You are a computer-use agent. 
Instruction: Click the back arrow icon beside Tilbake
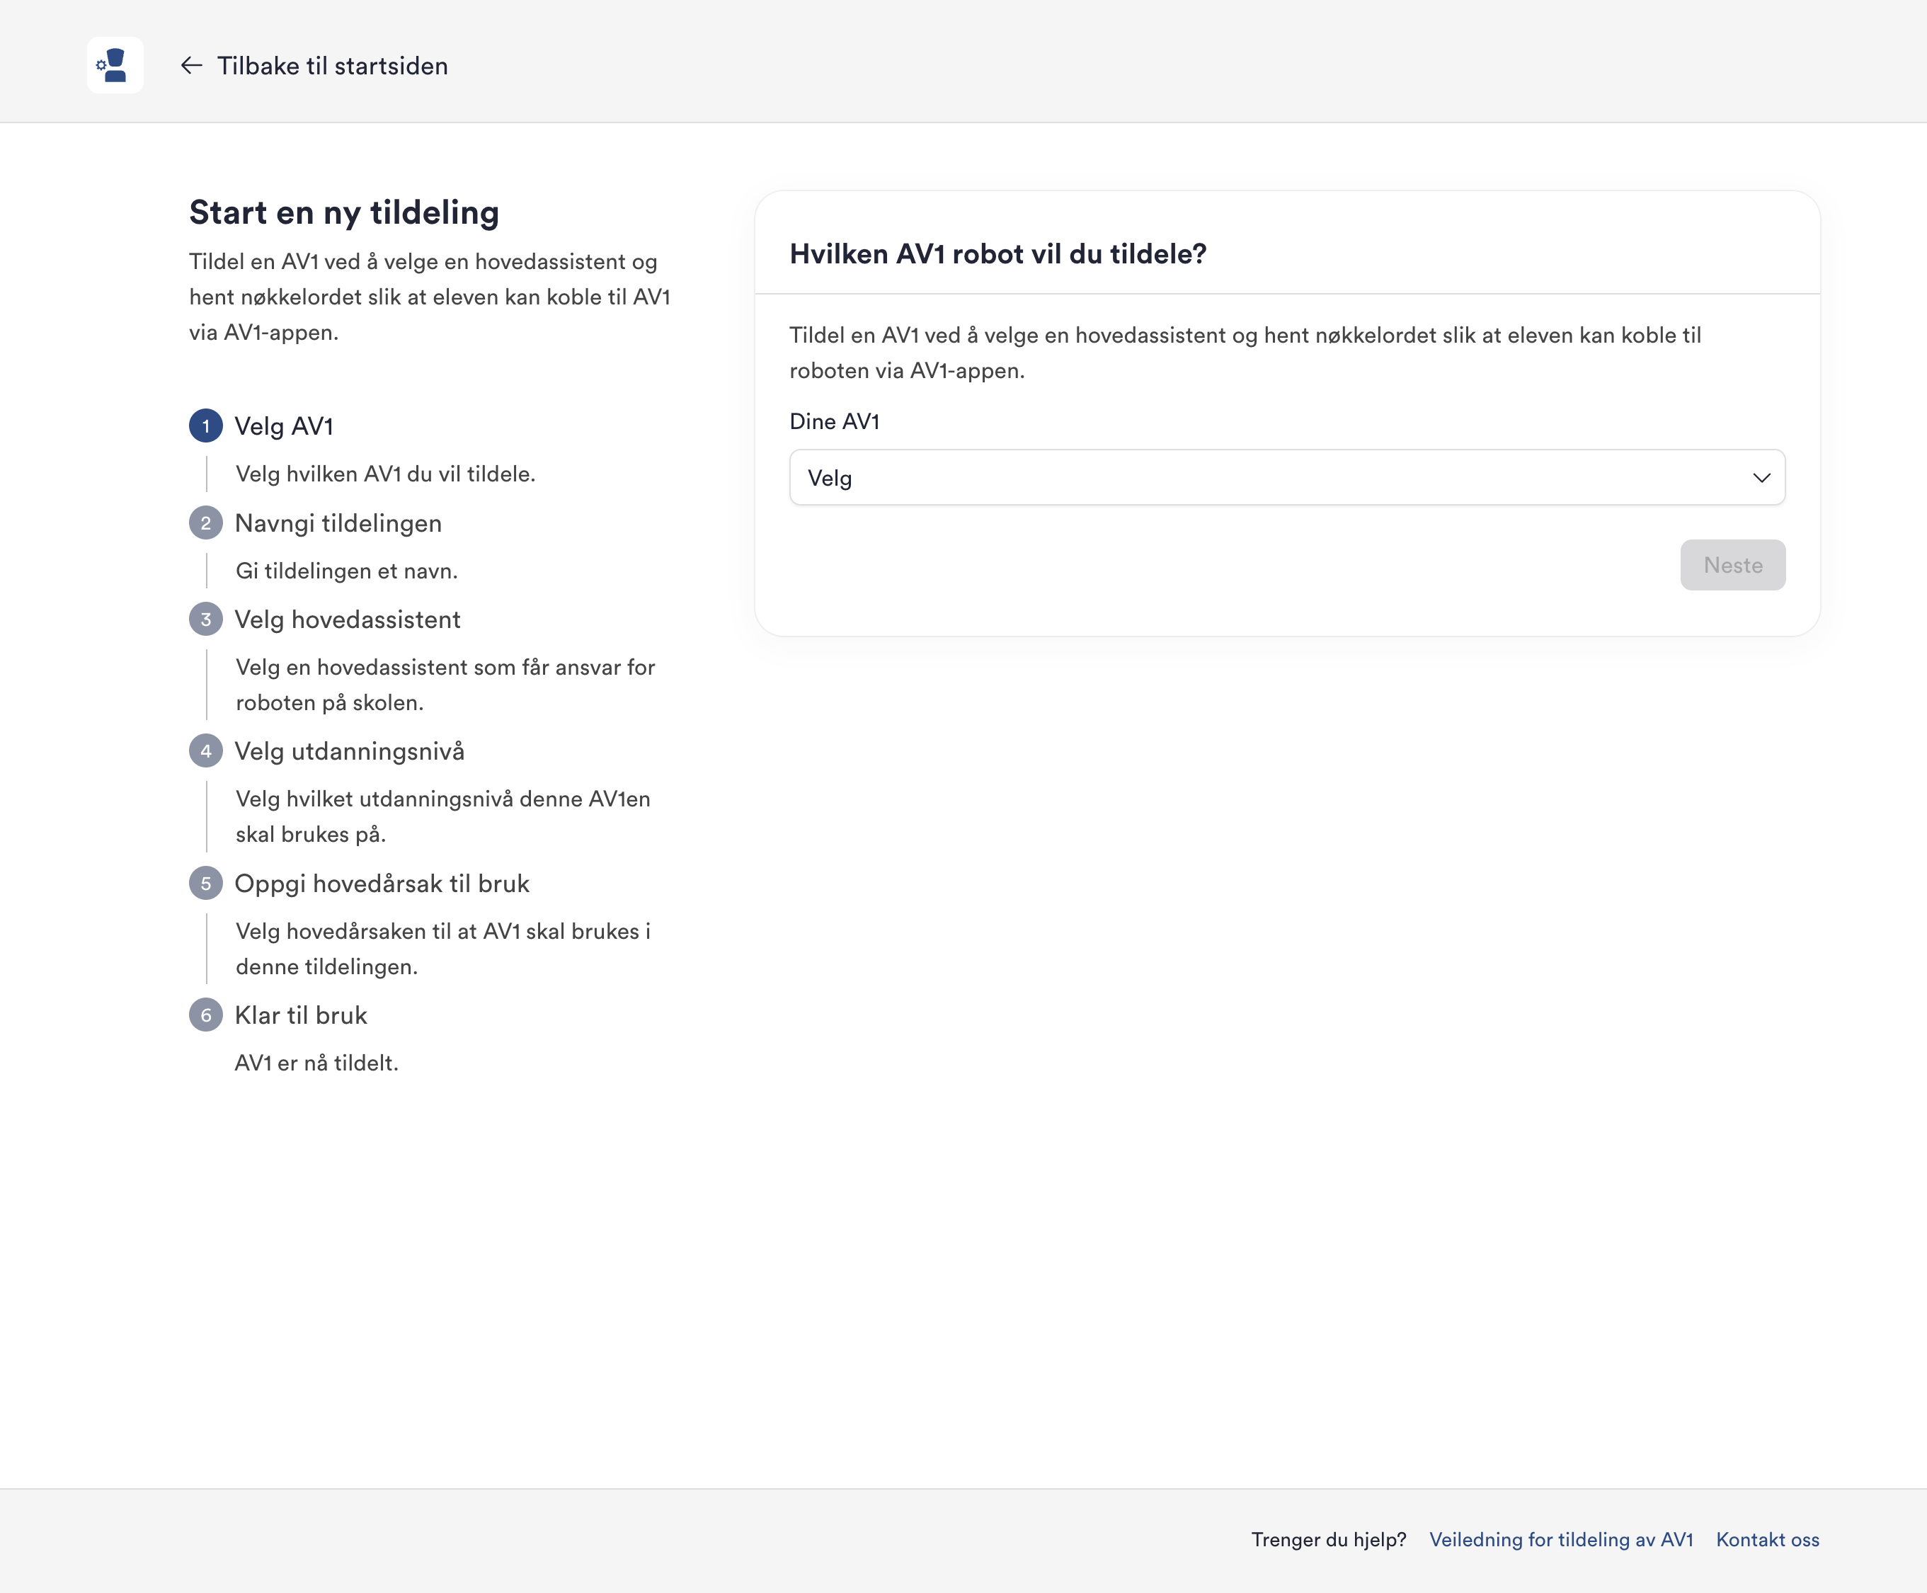pos(191,65)
